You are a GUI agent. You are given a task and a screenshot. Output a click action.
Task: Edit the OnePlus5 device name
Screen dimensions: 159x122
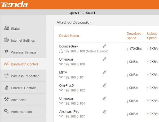tap(104, 85)
